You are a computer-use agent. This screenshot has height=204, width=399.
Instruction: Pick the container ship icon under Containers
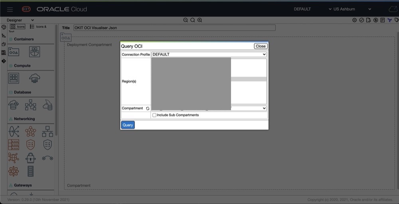[35, 52]
